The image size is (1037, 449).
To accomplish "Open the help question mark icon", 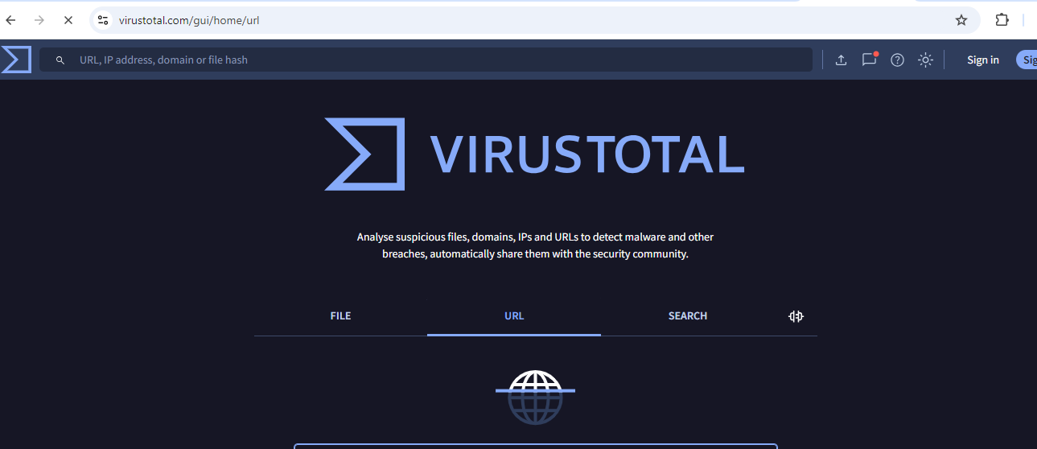I will [897, 60].
